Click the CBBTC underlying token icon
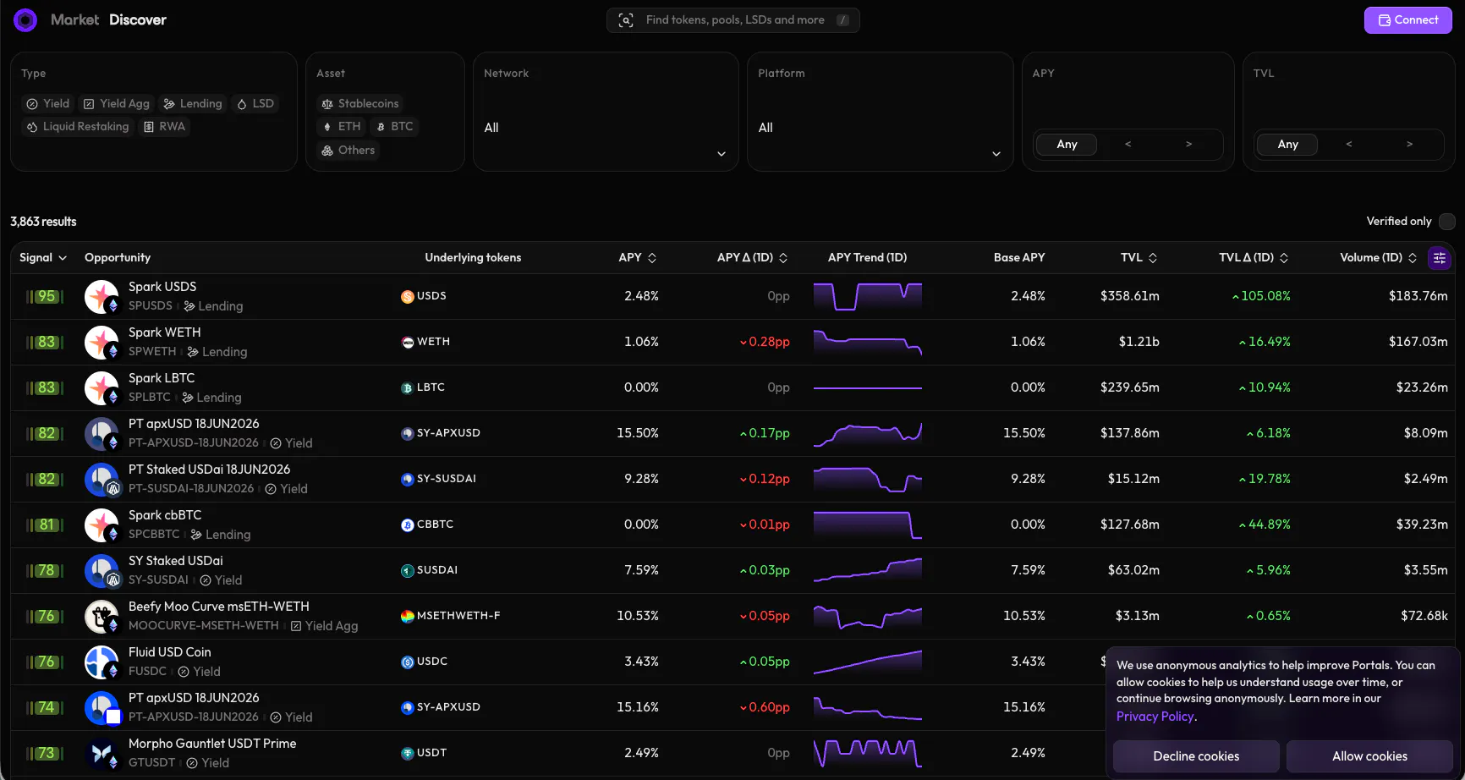 407,525
